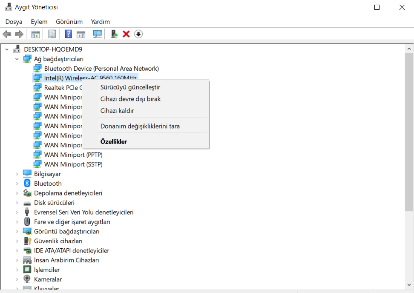This screenshot has height=293, width=414.
Task: Expand the İşlemciler tree node
Action: 17,270
